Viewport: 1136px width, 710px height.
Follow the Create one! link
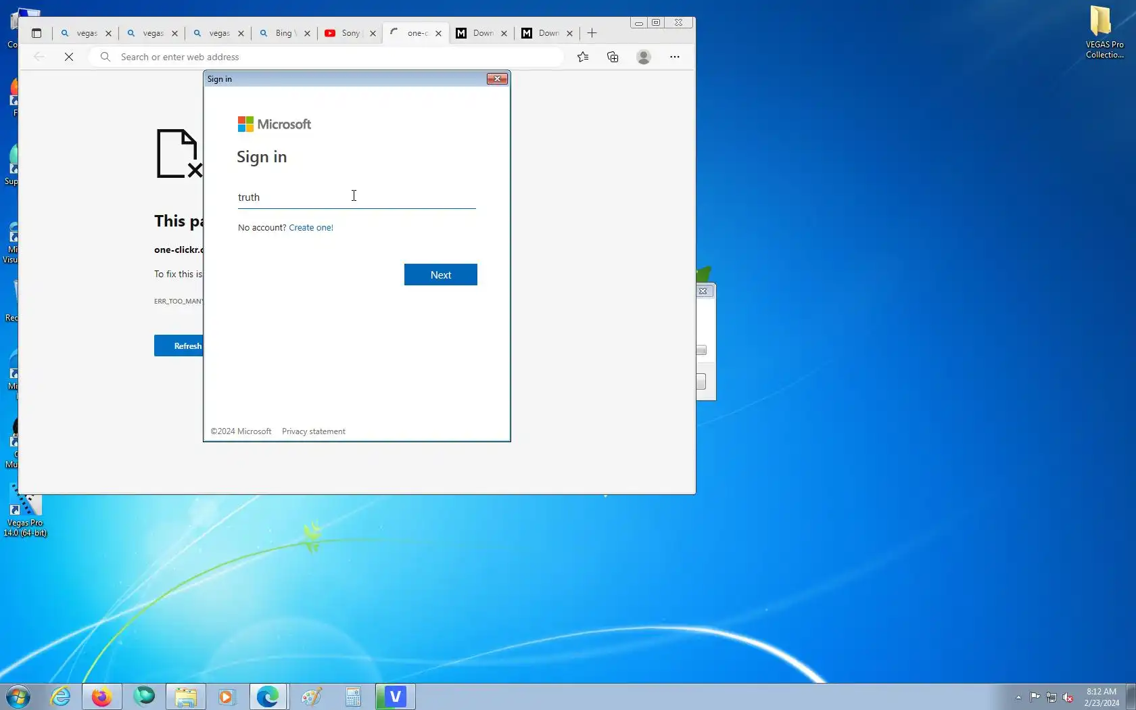(311, 228)
